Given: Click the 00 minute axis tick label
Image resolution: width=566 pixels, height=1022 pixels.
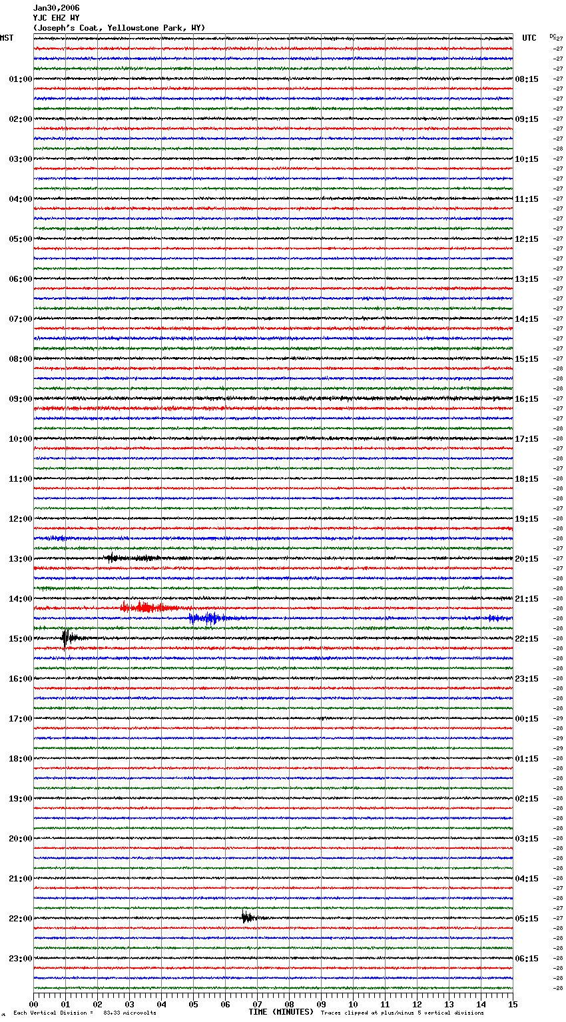Looking at the screenshot, I should tap(34, 1004).
